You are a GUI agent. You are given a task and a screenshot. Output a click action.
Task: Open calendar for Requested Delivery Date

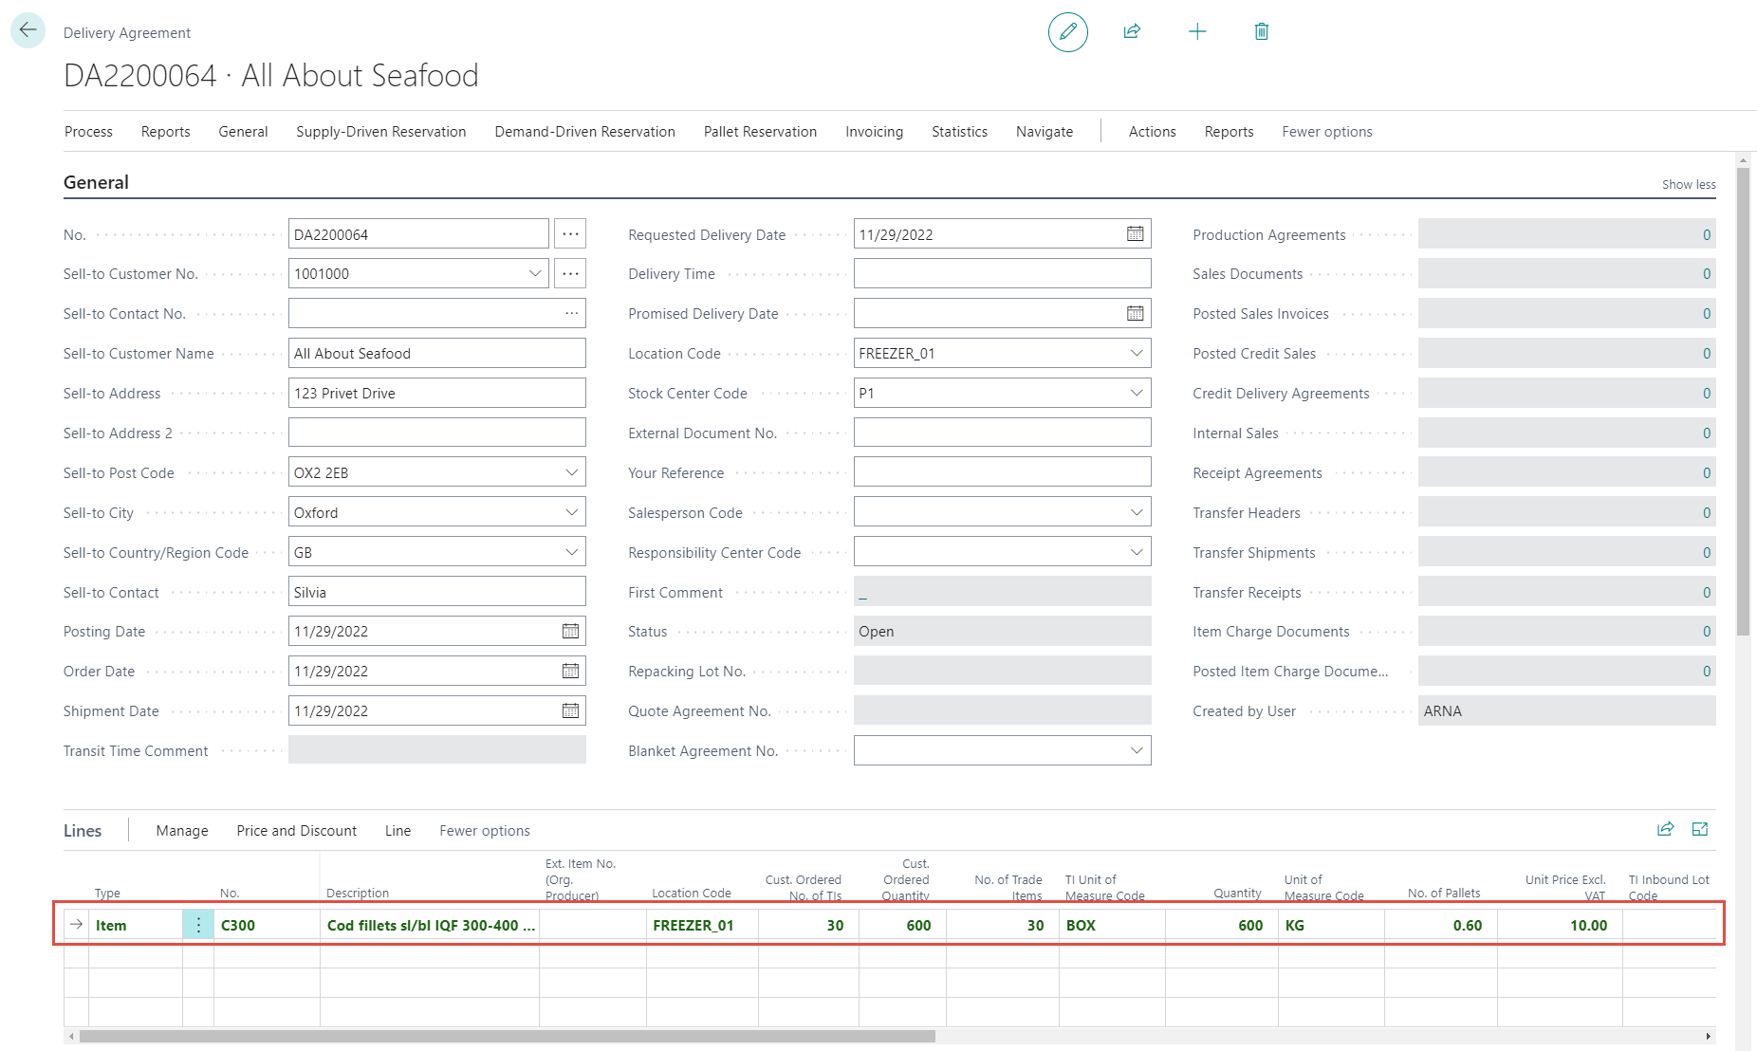coord(1135,233)
